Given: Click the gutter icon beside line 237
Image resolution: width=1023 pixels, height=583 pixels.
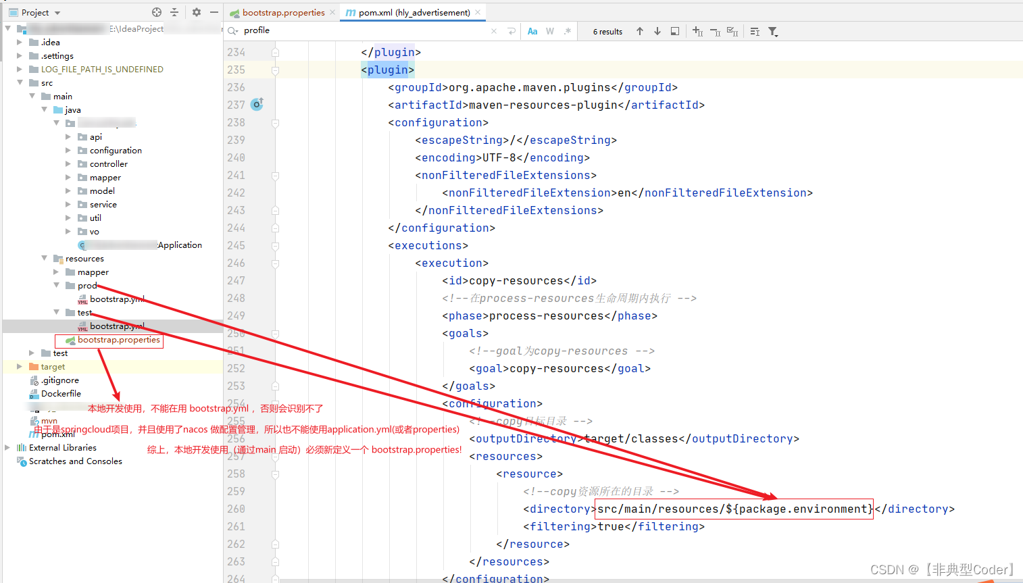Looking at the screenshot, I should coord(257,104).
